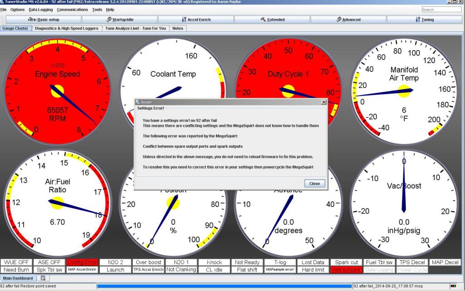Expand the Advanced settings menu
The height and width of the screenshot is (291, 465).
click(348, 20)
